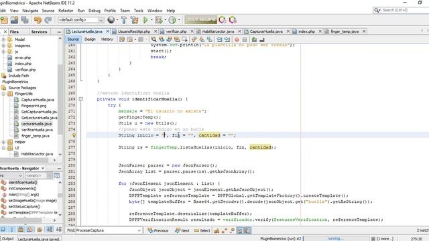The width and height of the screenshot is (429, 241).
Task: Click the Redo arrow in toolbar
Action: (48, 20)
